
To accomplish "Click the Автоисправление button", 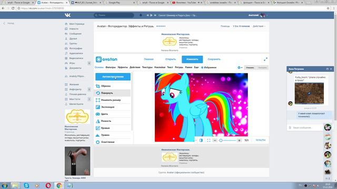I will pos(113,77).
